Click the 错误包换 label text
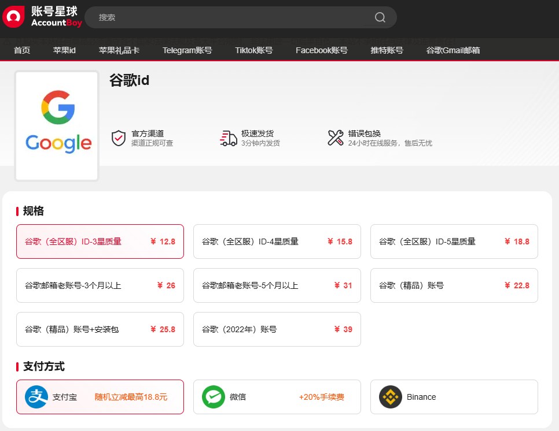Image resolution: width=559 pixels, height=431 pixels. (x=365, y=133)
